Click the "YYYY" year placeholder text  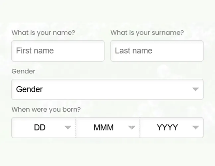(167, 127)
